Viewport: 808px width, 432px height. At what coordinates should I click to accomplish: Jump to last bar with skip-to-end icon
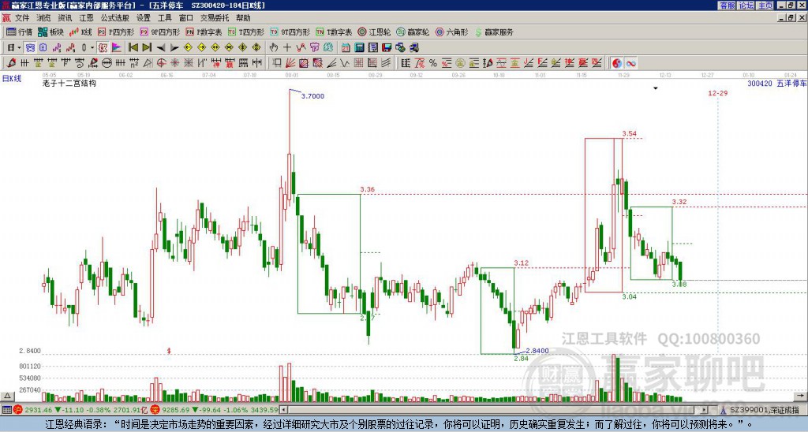tap(146, 48)
